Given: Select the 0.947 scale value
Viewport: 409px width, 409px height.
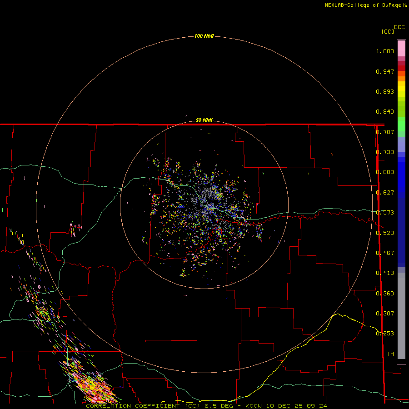Looking at the screenshot, I should [385, 71].
